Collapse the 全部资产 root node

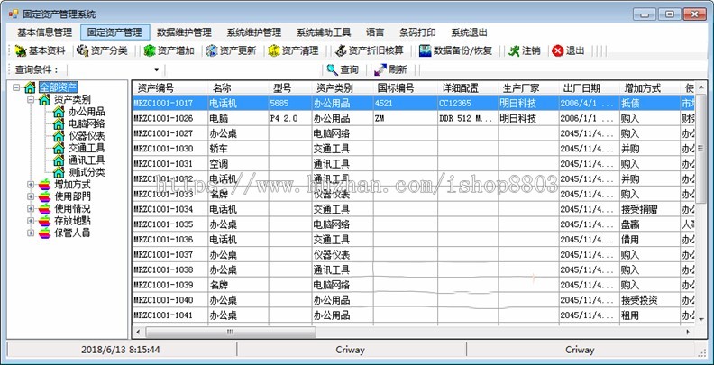(16, 87)
